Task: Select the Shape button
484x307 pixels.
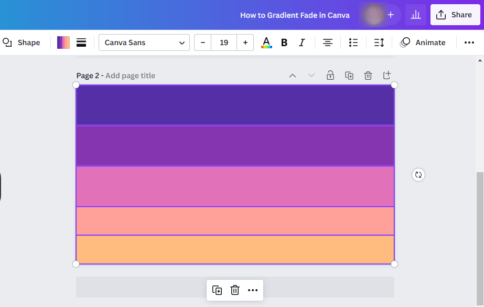Action: click(x=22, y=43)
